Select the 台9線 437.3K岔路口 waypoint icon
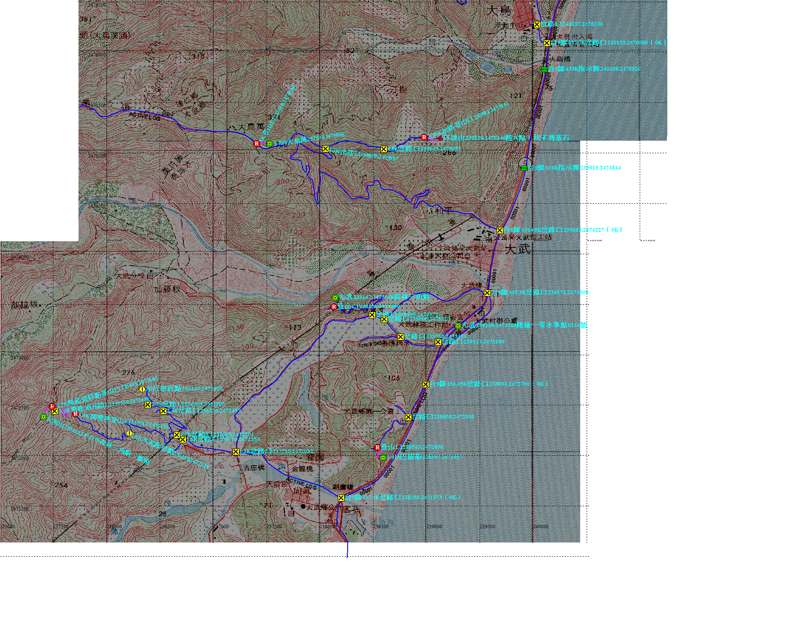 pos(341,498)
